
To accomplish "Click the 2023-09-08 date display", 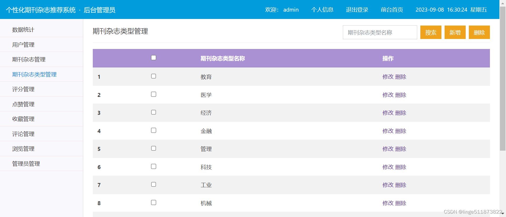I will pos(430,10).
